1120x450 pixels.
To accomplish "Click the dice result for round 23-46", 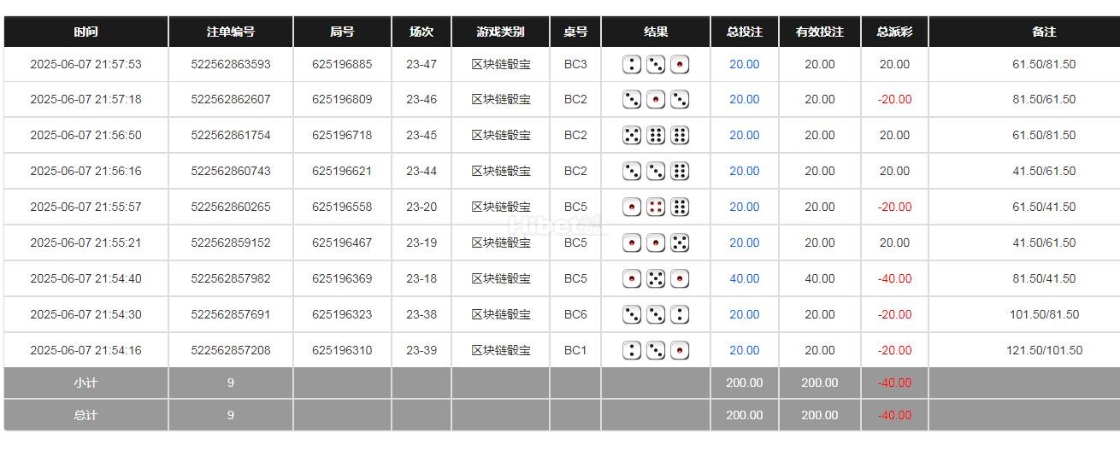I will point(656,100).
